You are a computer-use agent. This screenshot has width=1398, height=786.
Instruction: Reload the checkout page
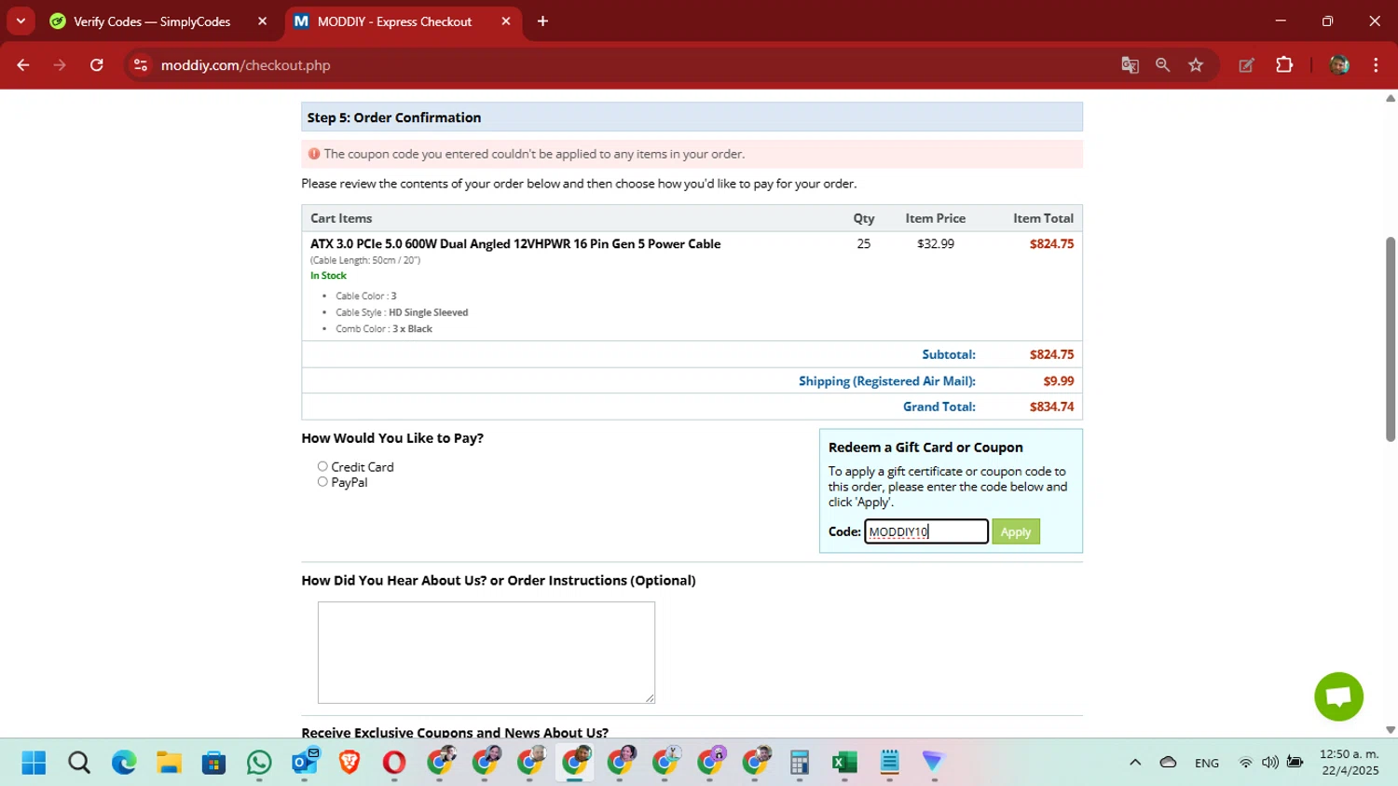click(97, 65)
